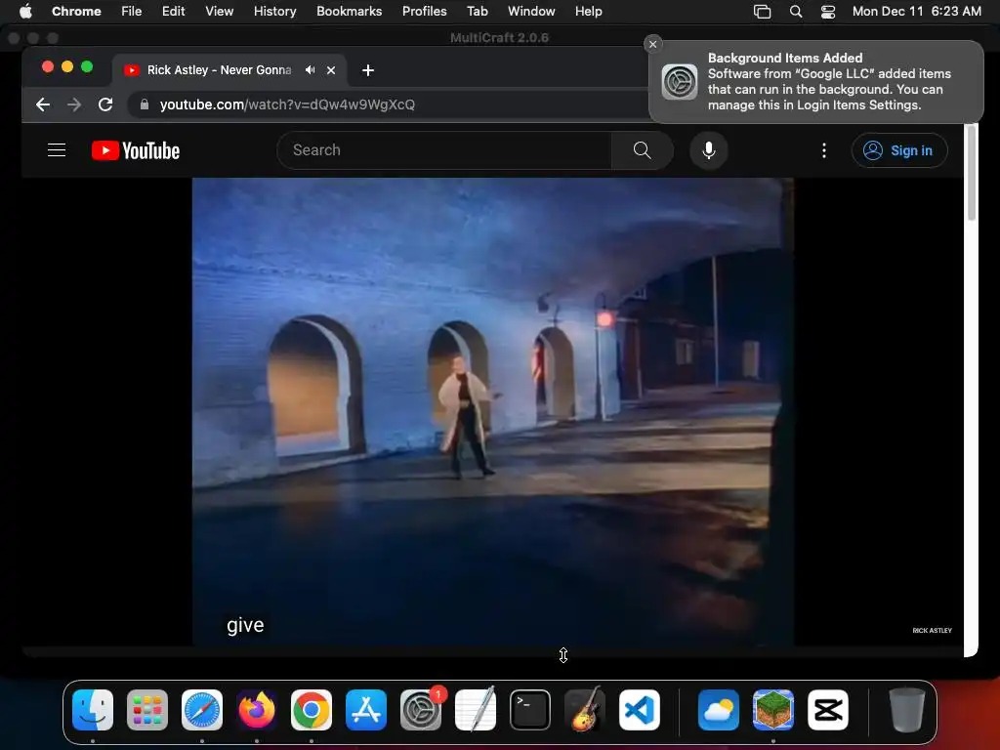
Task: Go forward in Chrome history
Action: pos(74,104)
